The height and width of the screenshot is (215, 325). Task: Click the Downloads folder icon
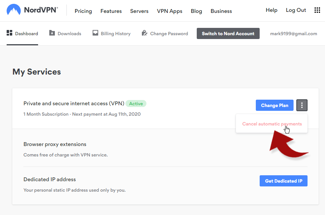(x=52, y=33)
